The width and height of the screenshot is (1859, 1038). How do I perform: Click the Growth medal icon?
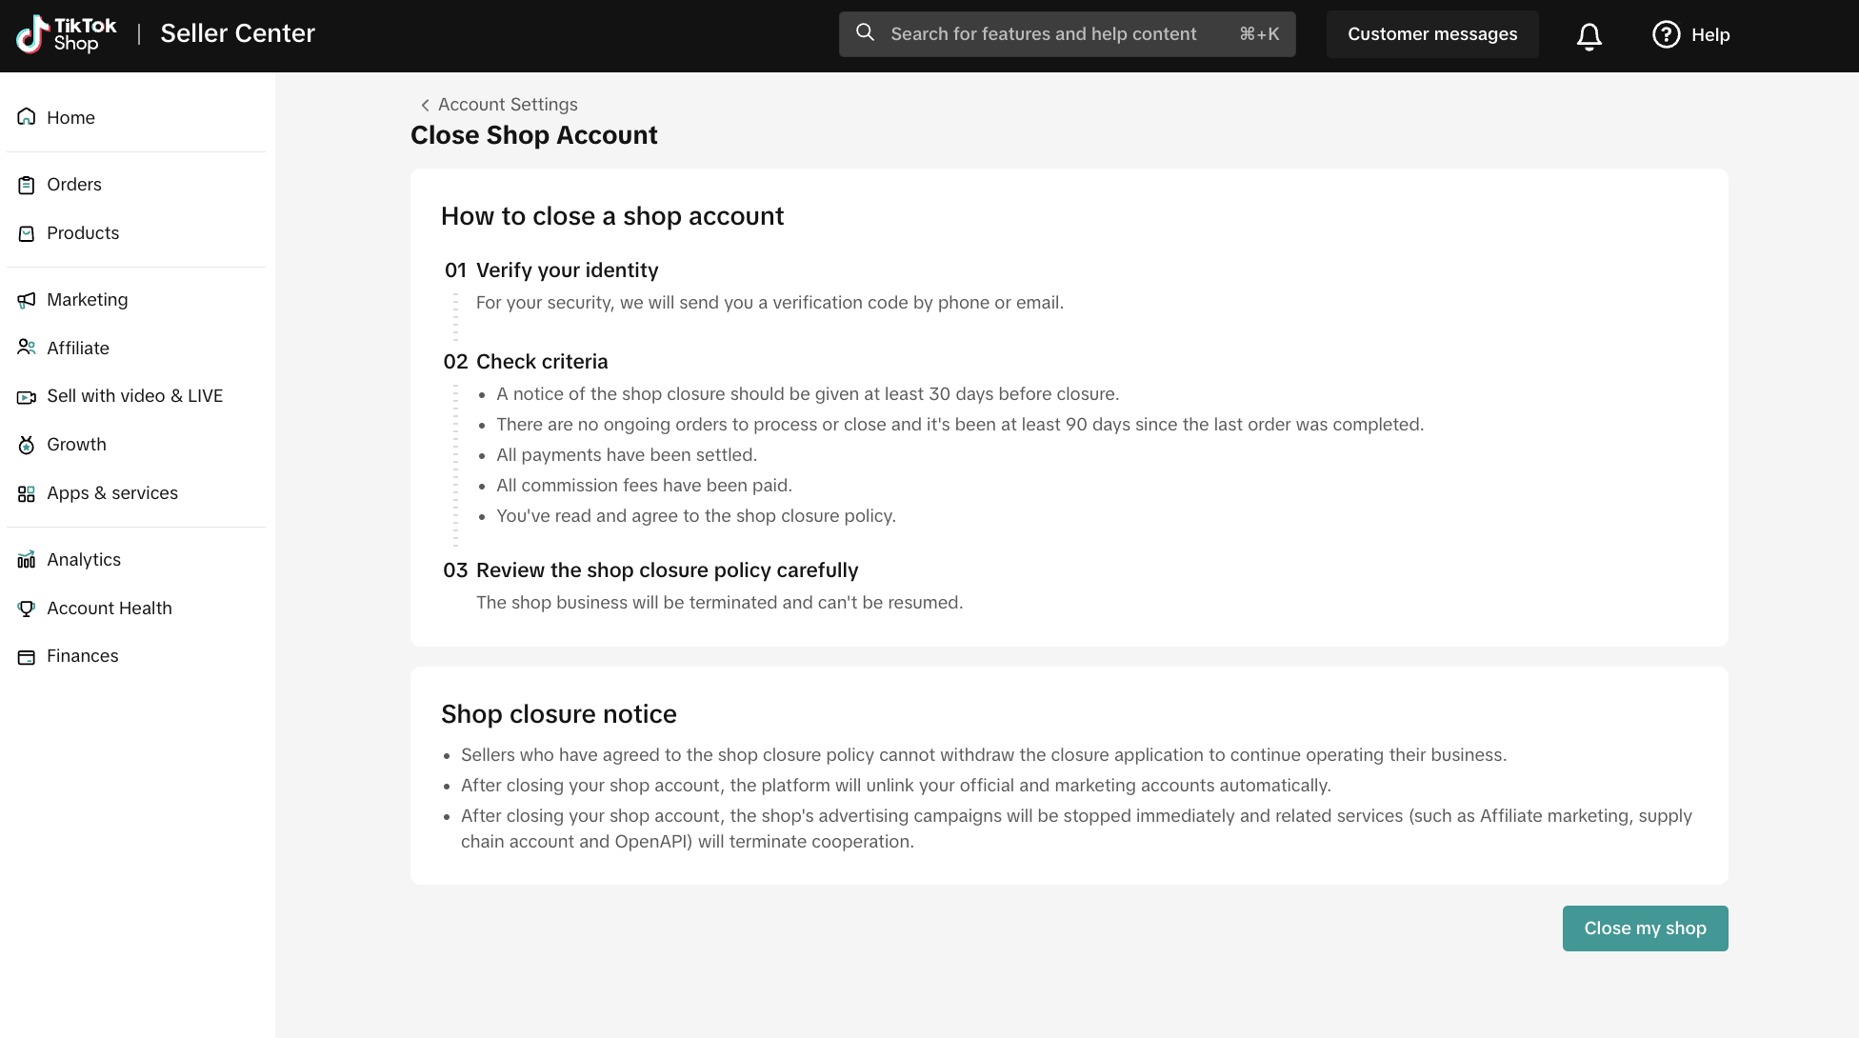[x=27, y=445]
